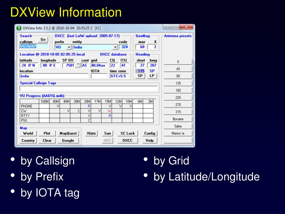Open the Help button
Screen dimensions: 285x214
point(149,140)
